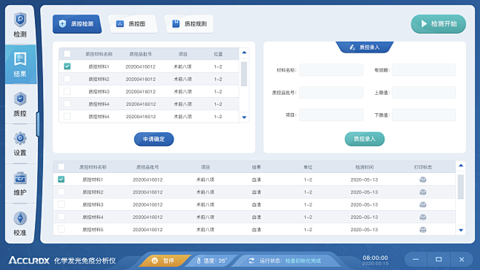Focus the 材料名称 input field
Screen dimensions: 480x270
[331, 70]
